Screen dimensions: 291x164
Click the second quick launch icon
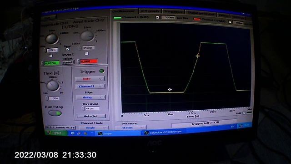(x=79, y=133)
